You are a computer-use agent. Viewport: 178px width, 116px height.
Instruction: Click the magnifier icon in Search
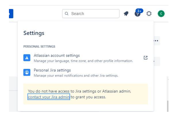tap(67, 14)
